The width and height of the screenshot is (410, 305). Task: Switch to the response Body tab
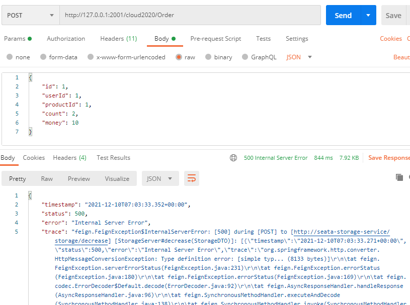8,158
